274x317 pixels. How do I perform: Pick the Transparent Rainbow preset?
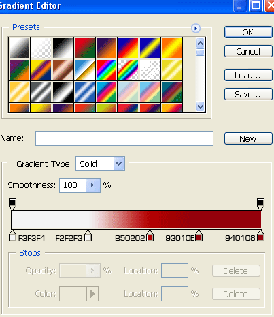[128, 70]
